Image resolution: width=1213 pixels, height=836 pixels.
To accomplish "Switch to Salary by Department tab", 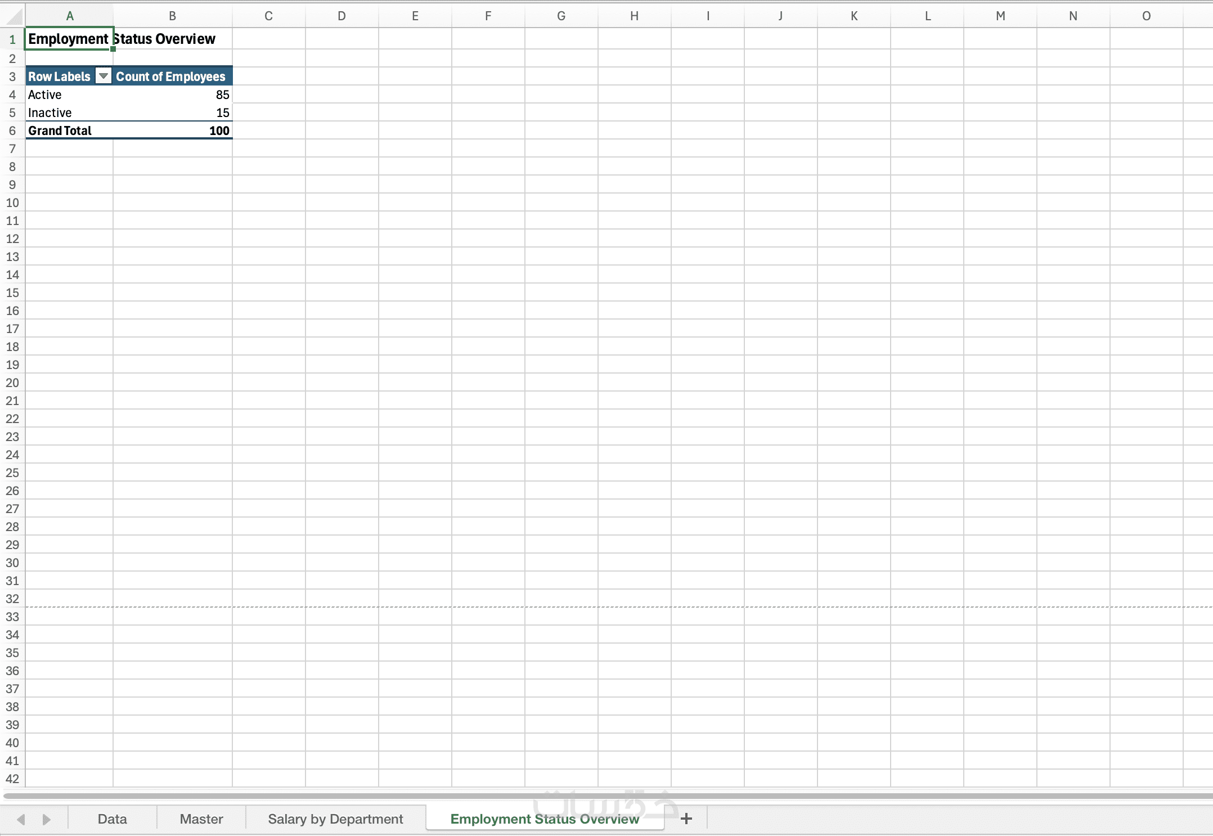I will [335, 819].
